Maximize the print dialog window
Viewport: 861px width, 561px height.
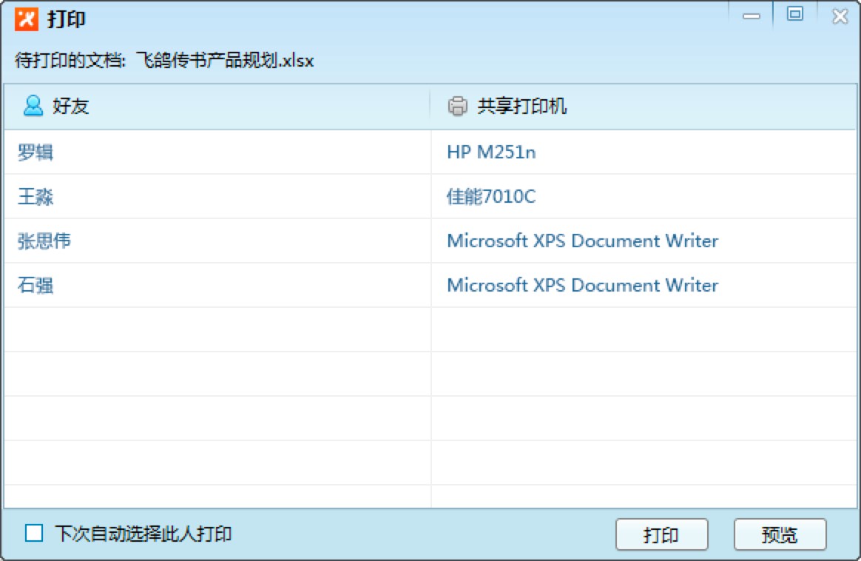tap(795, 15)
